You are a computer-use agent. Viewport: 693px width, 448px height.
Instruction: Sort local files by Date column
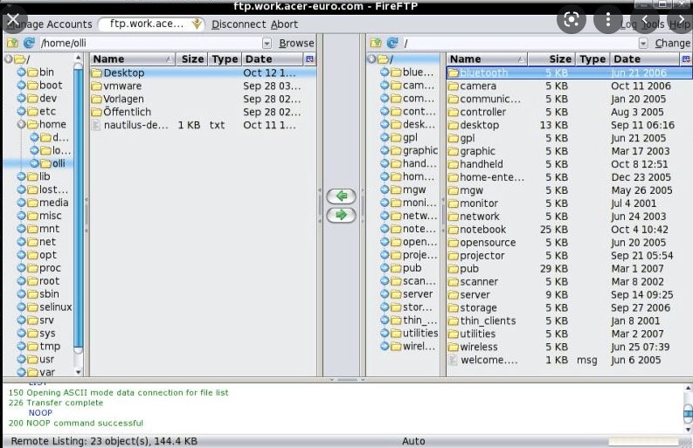[273, 59]
